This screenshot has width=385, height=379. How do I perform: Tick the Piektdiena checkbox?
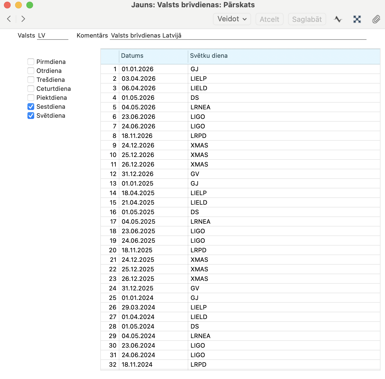(31, 98)
